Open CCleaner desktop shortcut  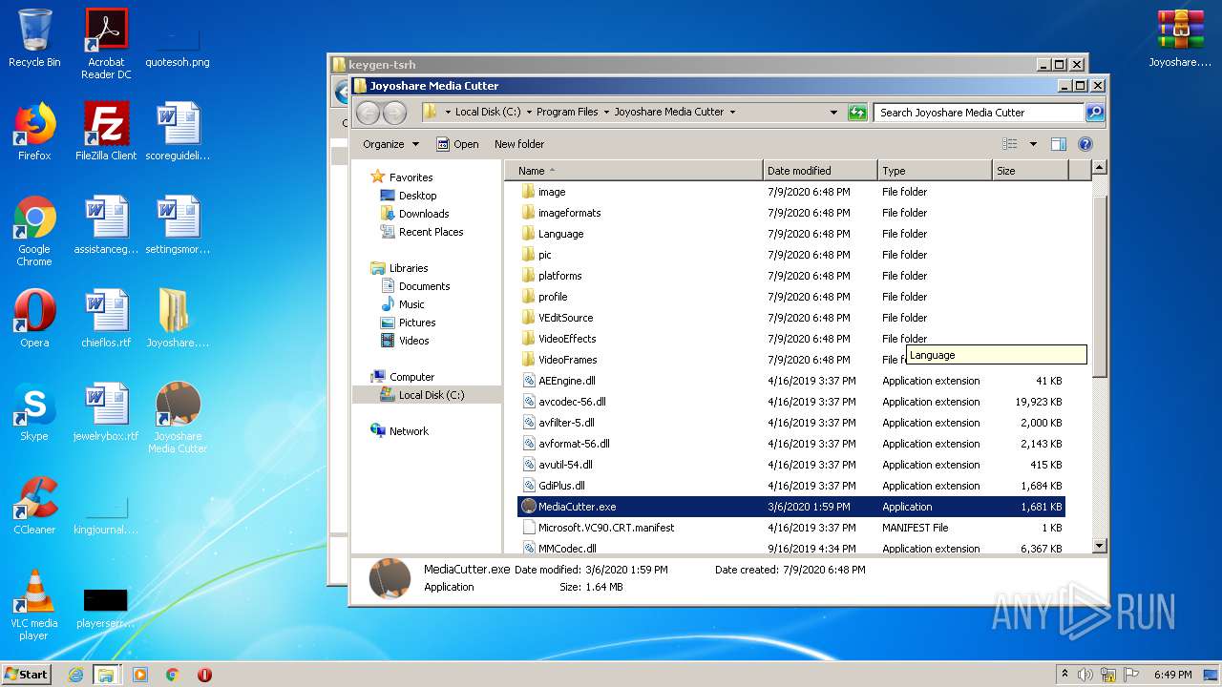pyautogui.click(x=34, y=506)
